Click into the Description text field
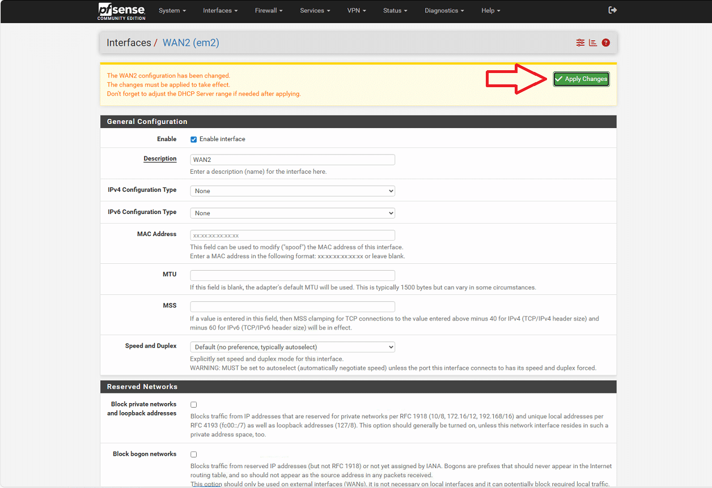This screenshot has height=488, width=712. tap(293, 160)
